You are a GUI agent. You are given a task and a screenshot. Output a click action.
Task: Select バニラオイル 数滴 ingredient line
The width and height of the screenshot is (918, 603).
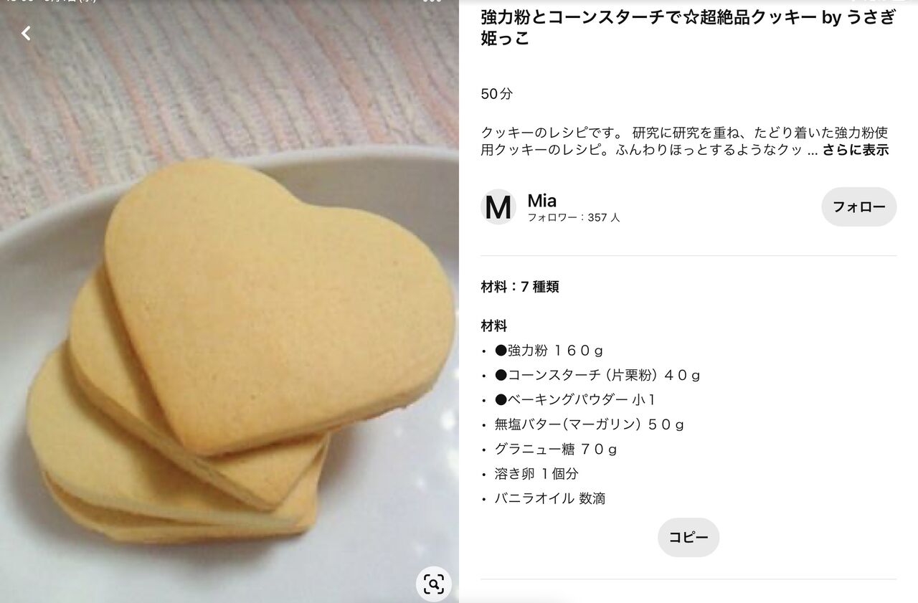(550, 498)
